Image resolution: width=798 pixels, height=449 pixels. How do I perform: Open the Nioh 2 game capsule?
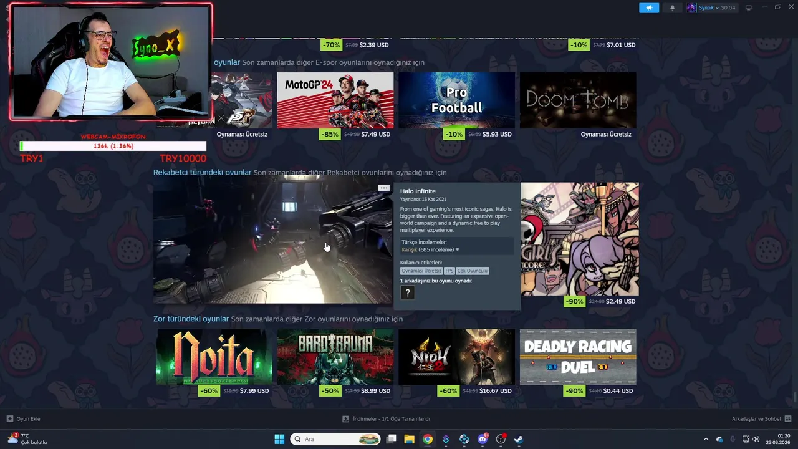pyautogui.click(x=457, y=357)
